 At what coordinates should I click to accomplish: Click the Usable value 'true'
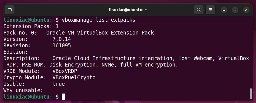[59, 84]
